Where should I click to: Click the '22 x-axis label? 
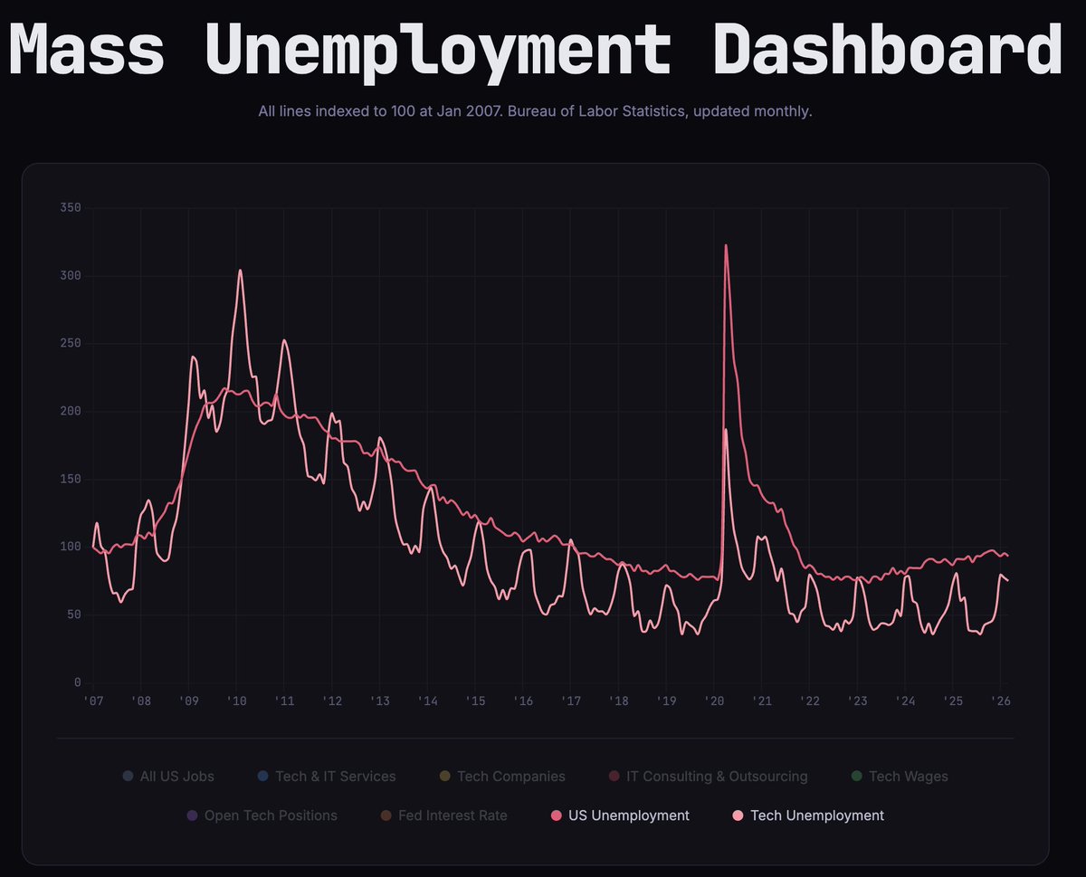[x=809, y=701]
